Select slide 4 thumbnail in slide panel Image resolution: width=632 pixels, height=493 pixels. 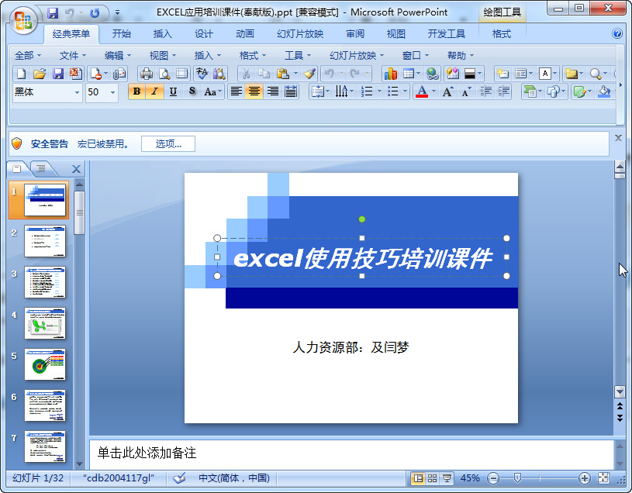tap(45, 324)
